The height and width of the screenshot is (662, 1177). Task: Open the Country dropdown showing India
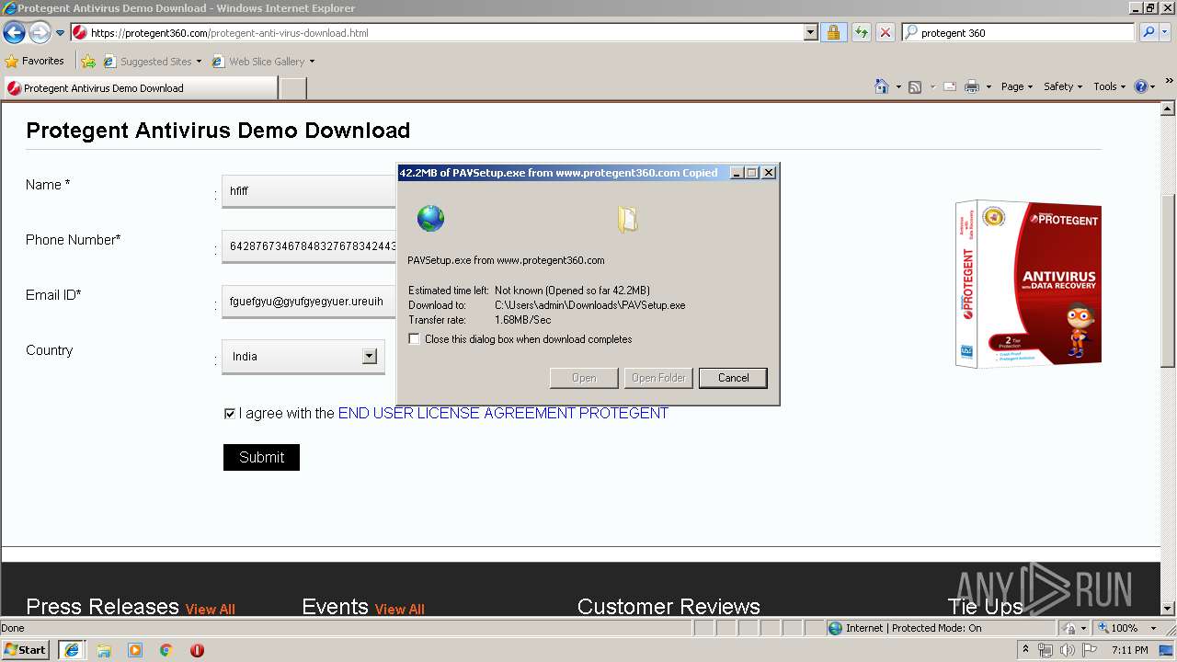303,357
